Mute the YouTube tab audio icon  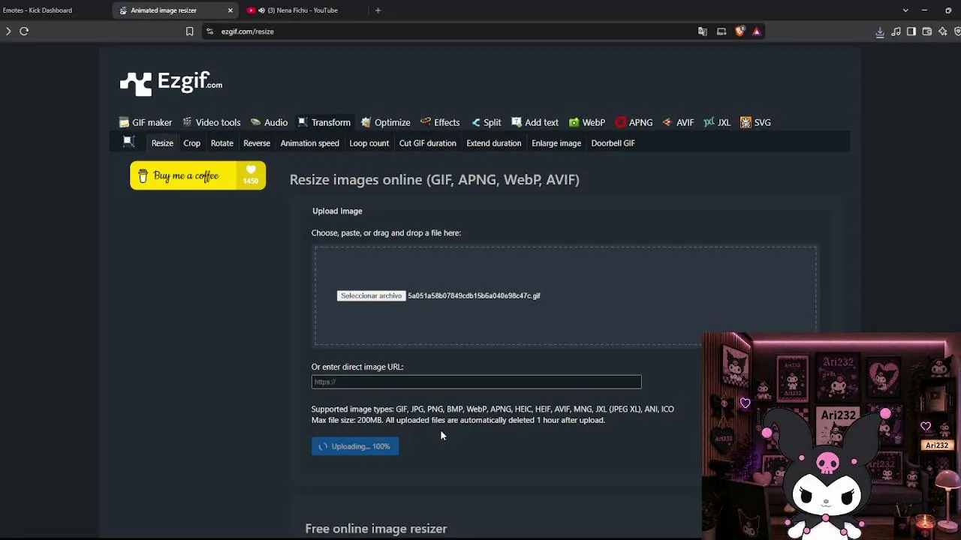click(x=261, y=10)
